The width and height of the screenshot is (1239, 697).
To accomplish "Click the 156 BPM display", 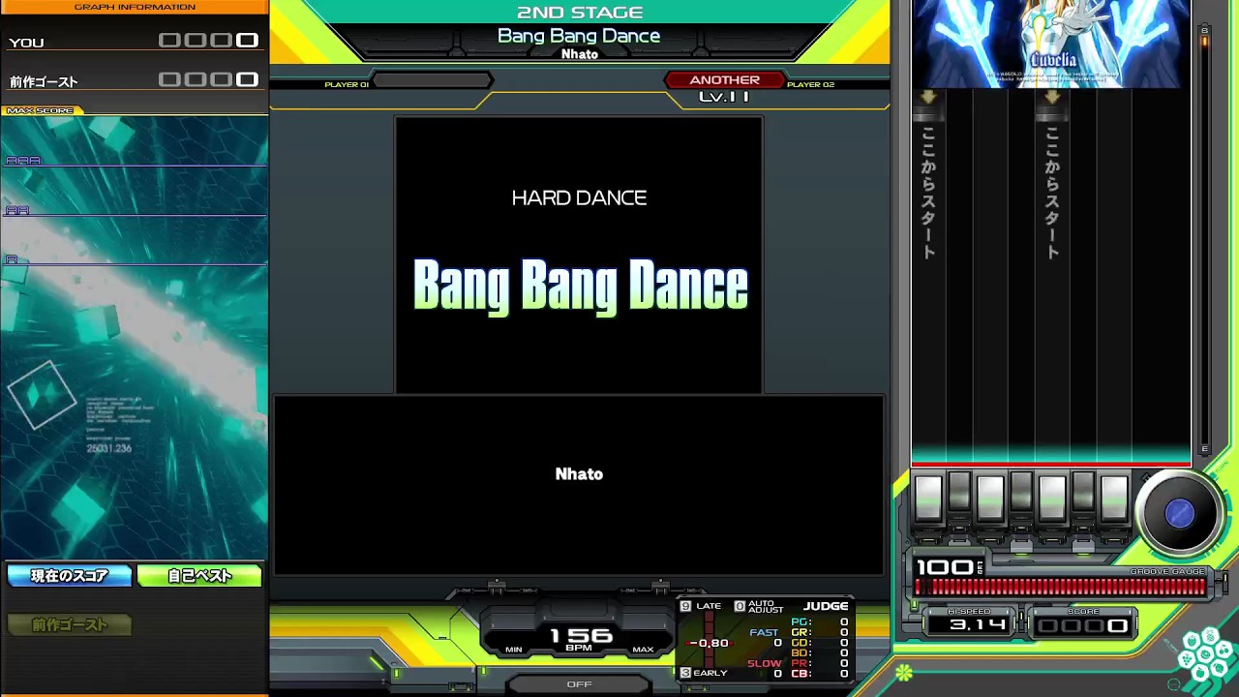I will pos(580,636).
